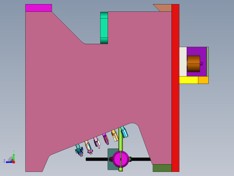
Task: Pick the magenta sphere on the black rod
Action: click(x=121, y=159)
